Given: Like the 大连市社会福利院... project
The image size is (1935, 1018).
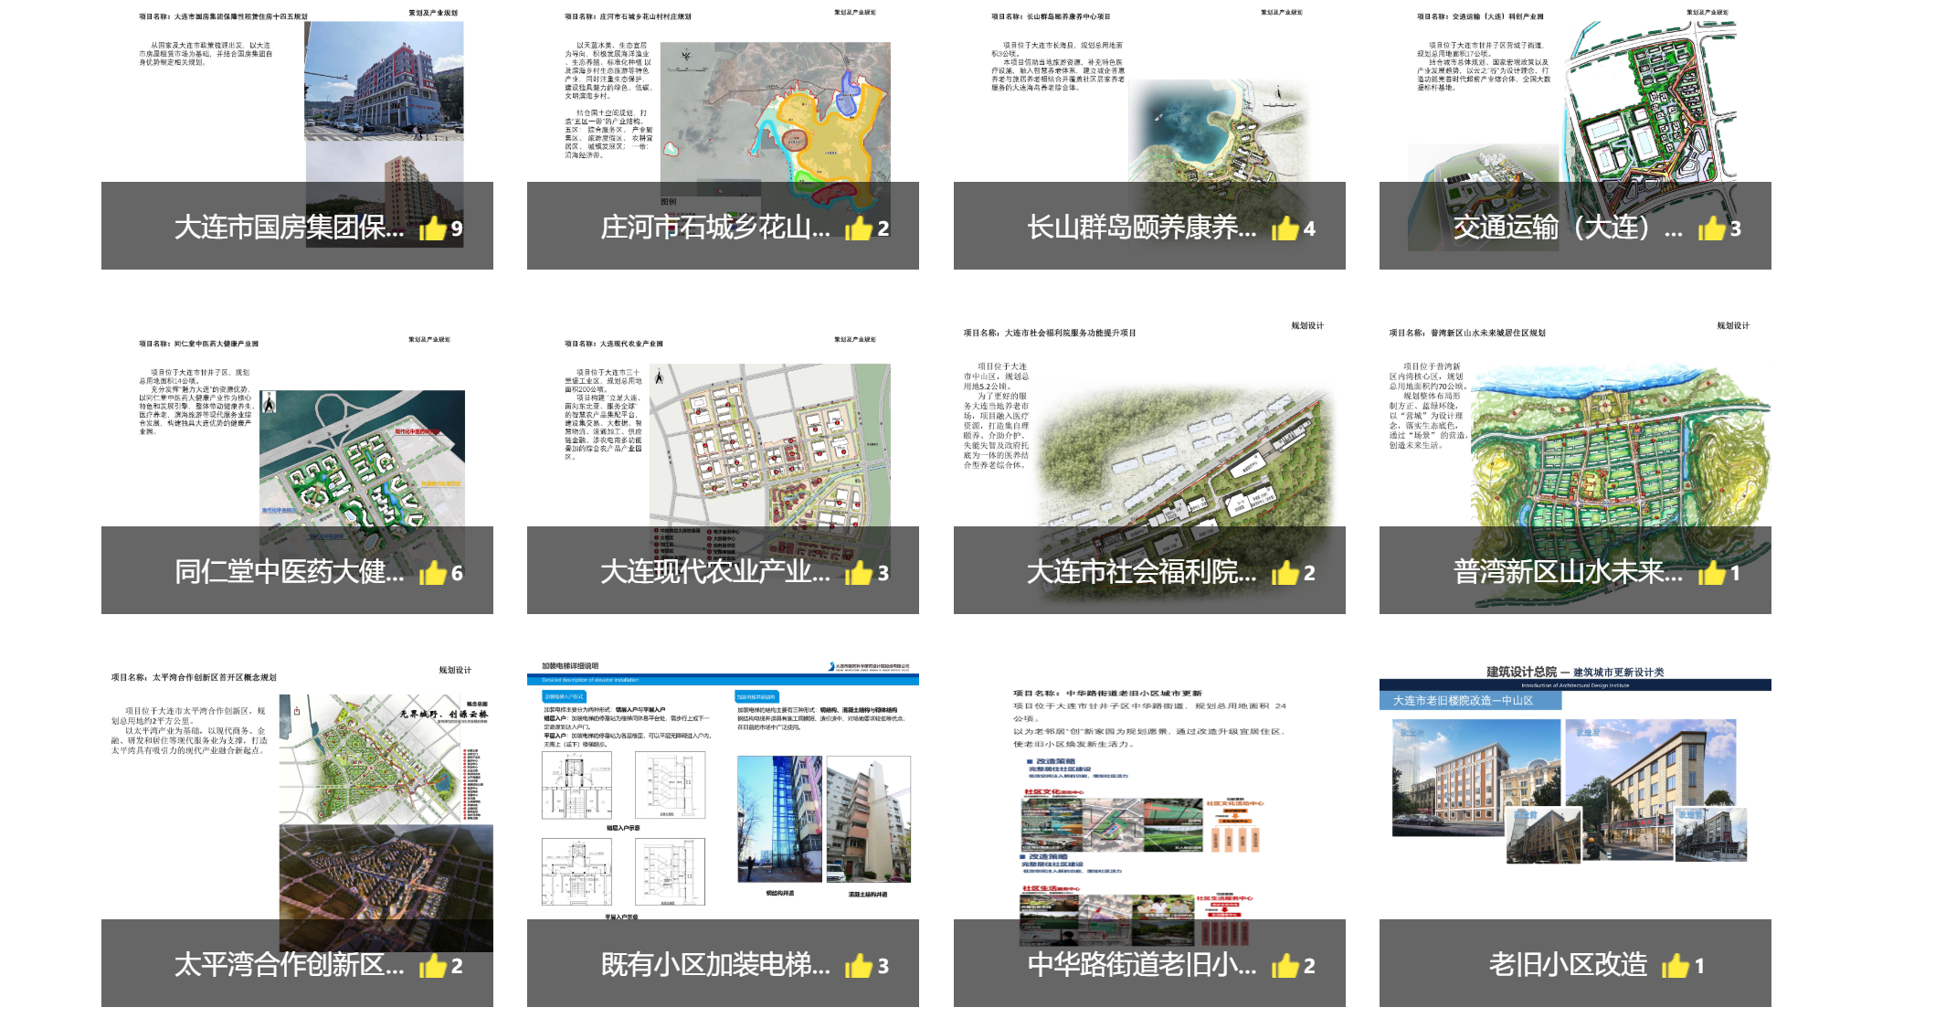Looking at the screenshot, I should coord(1285,572).
